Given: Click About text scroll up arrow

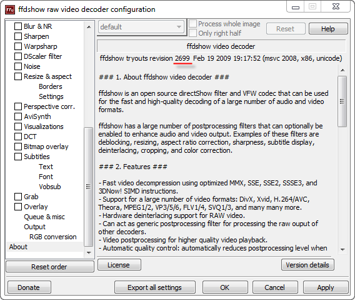Looking at the screenshot, I should coord(342,70).
